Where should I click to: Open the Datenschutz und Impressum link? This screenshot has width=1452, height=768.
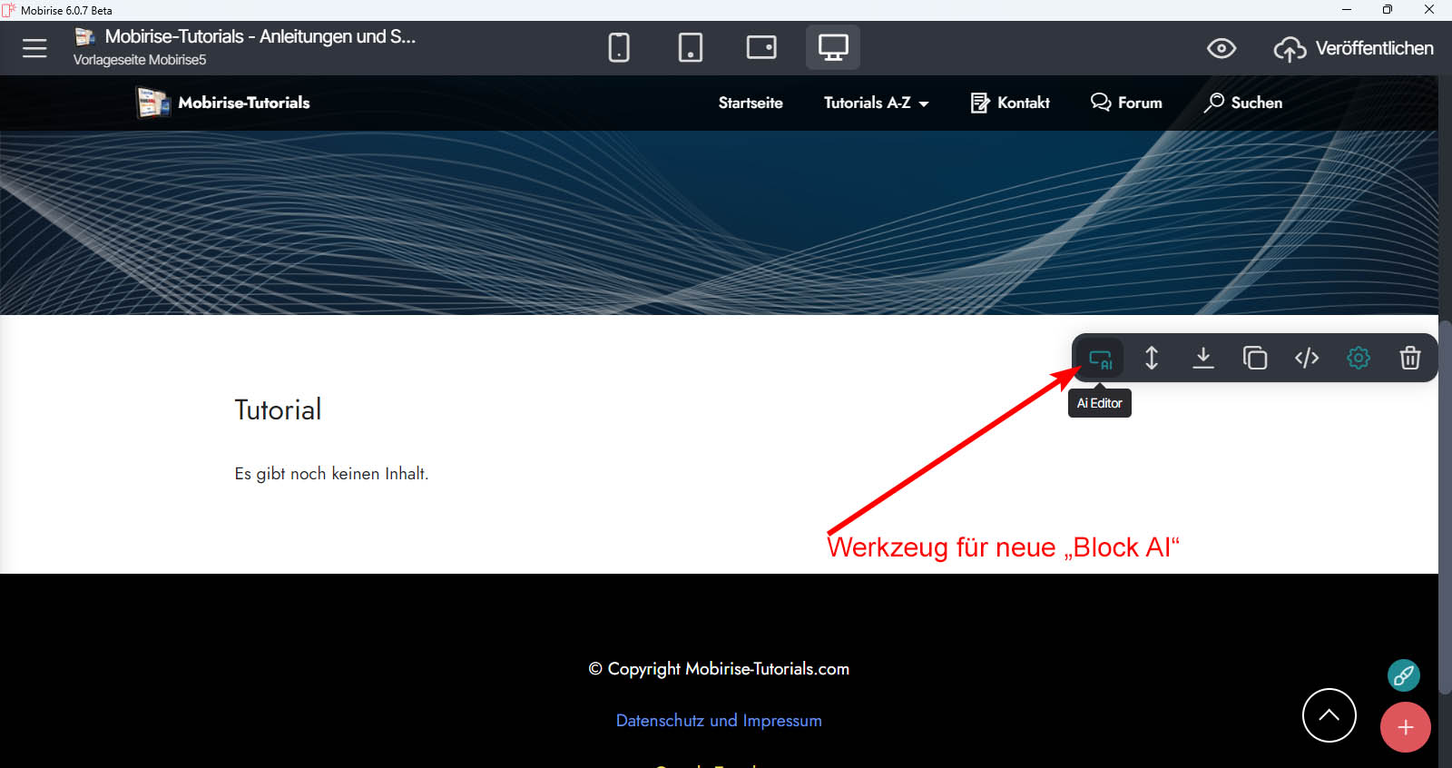719,721
